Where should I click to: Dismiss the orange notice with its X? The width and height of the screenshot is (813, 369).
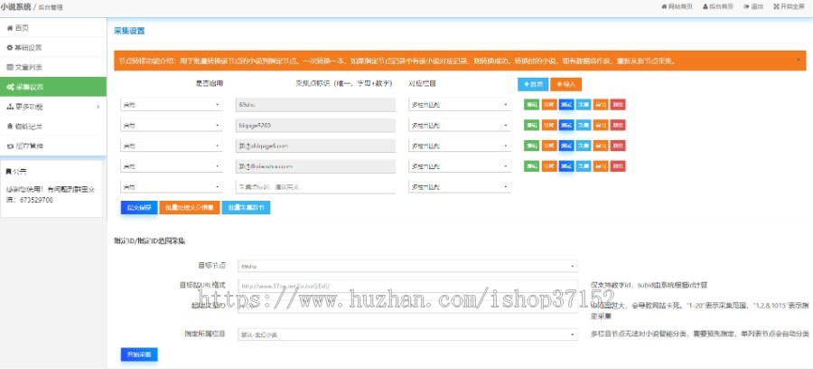point(799,61)
